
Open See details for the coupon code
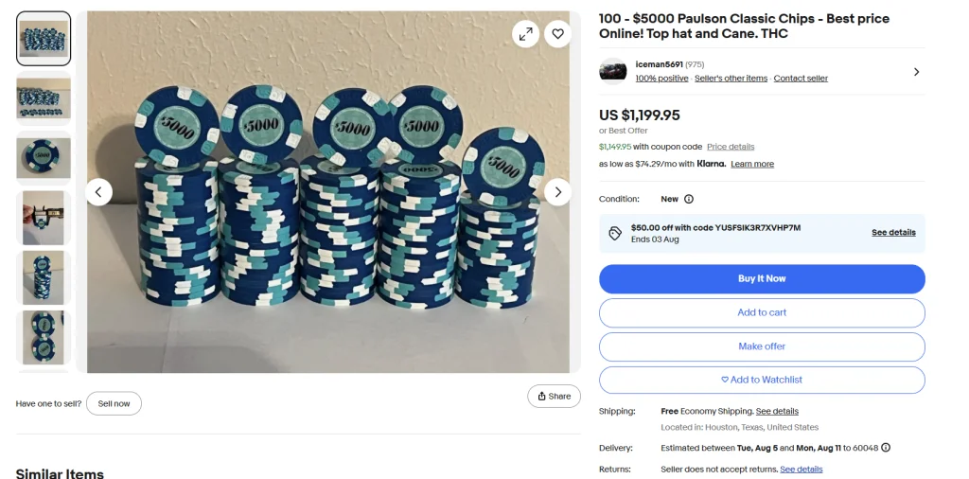click(x=893, y=233)
